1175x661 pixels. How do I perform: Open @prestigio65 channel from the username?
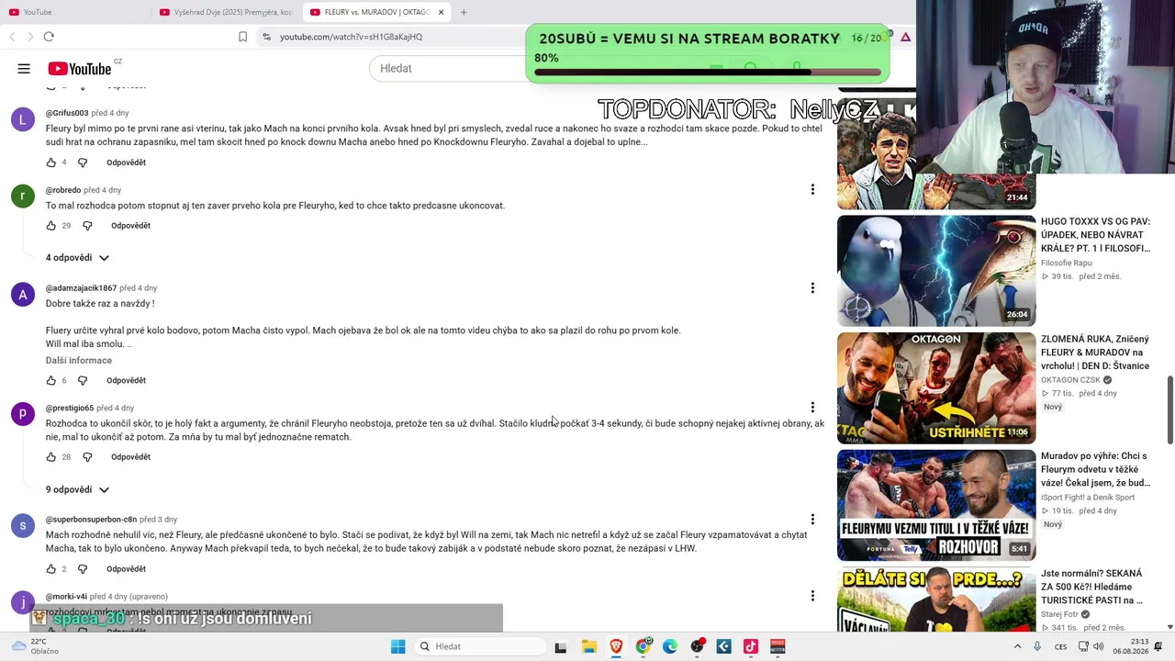pos(70,408)
